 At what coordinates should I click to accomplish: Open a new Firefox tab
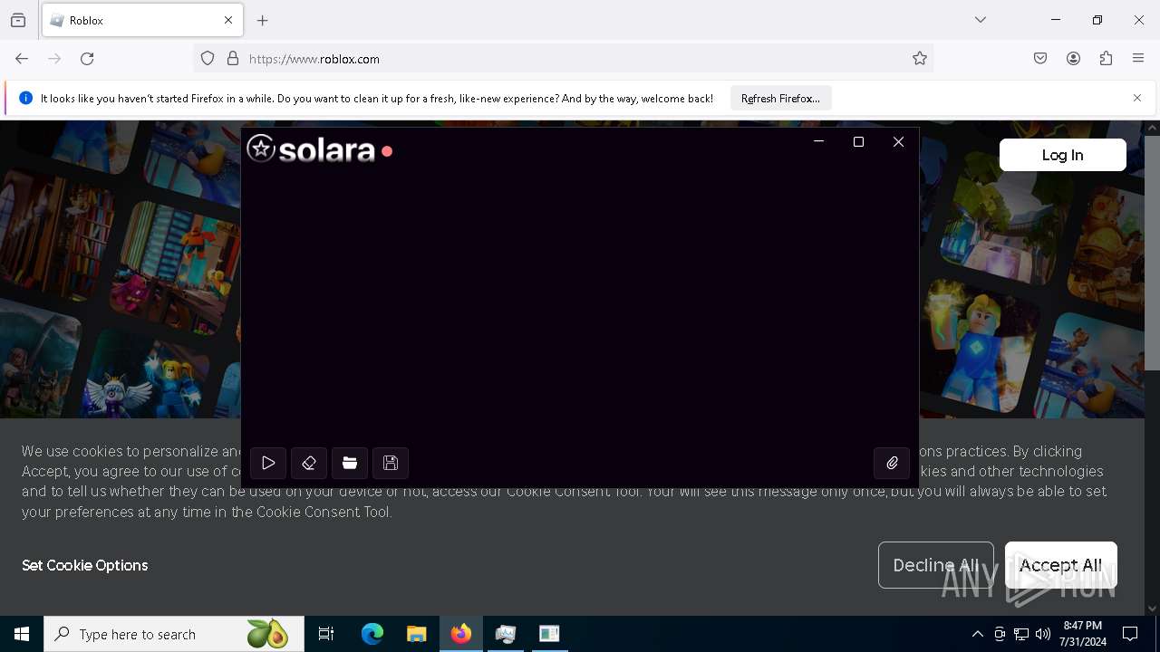pos(263,20)
